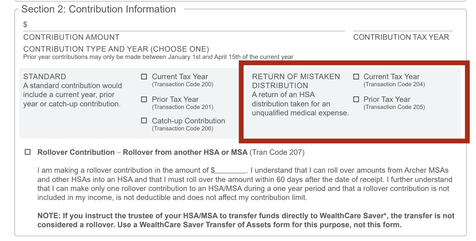
Task: Click the Contribution Amount dollar field
Action: 184,25
